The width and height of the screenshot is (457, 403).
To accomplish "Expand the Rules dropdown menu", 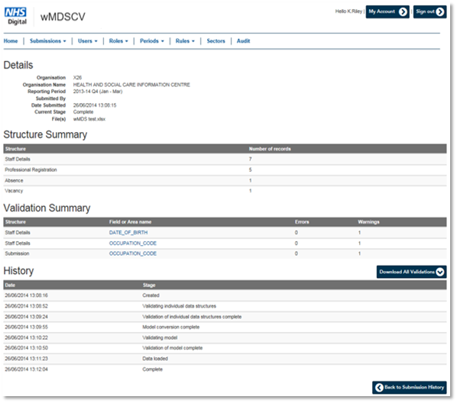I will point(185,41).
